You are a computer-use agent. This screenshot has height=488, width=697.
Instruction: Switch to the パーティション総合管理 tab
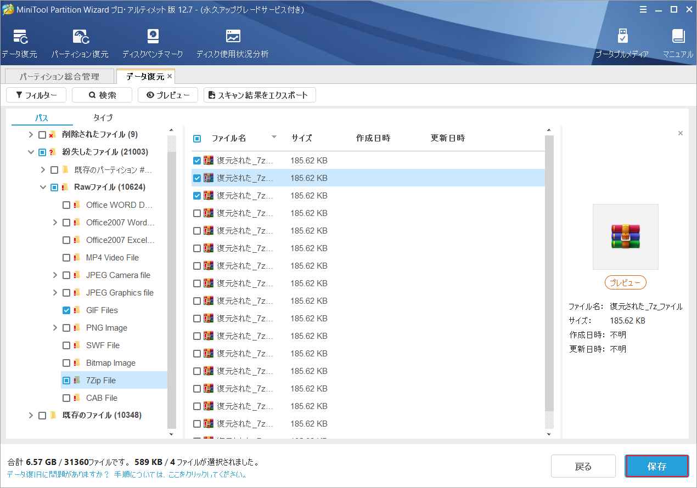[59, 76]
